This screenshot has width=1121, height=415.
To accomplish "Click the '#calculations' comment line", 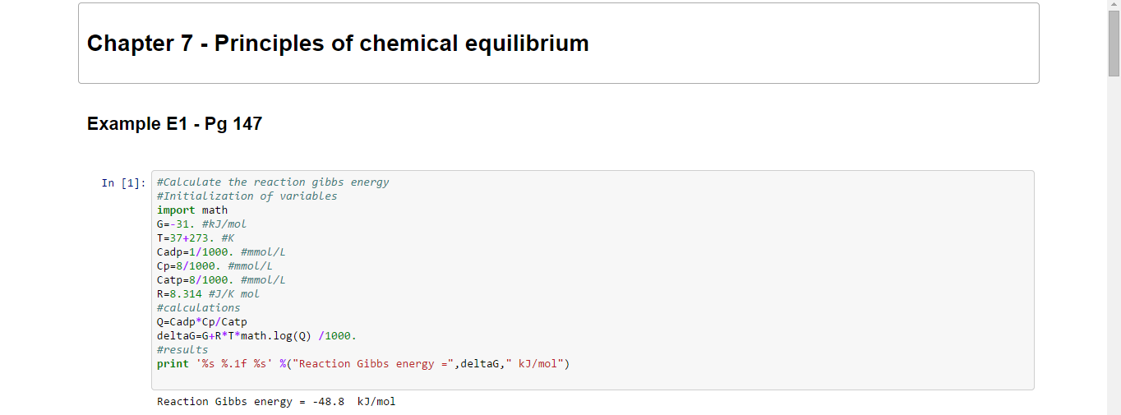I will (x=198, y=308).
